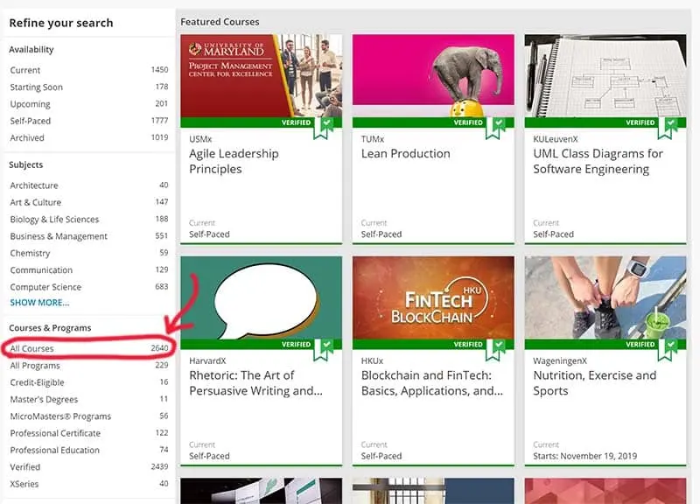
Task: Filter by Starting Soon availability
Action: point(89,87)
